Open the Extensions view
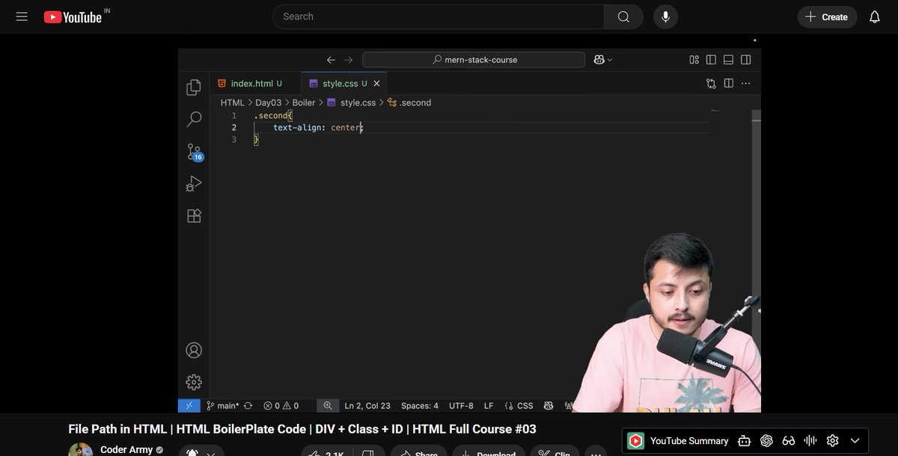 click(194, 215)
